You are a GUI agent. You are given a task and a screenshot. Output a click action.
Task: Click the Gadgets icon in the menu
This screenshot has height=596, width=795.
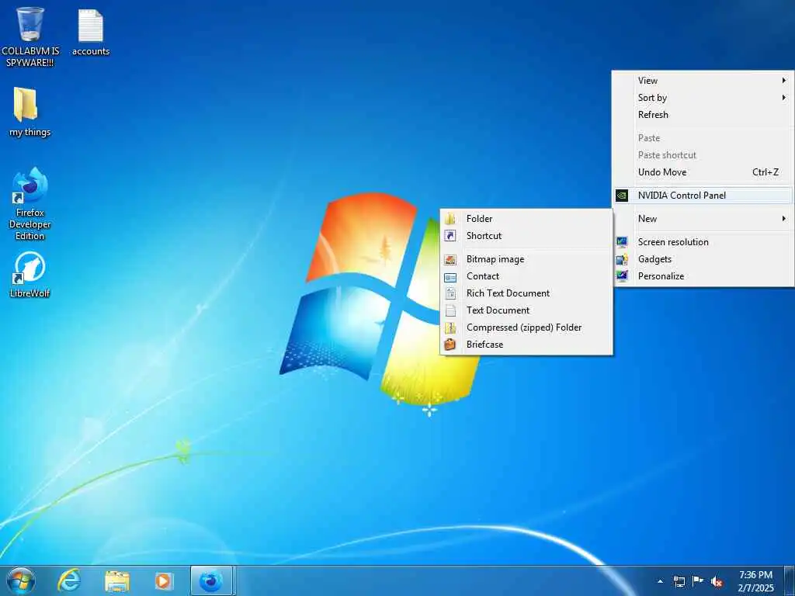coord(622,259)
